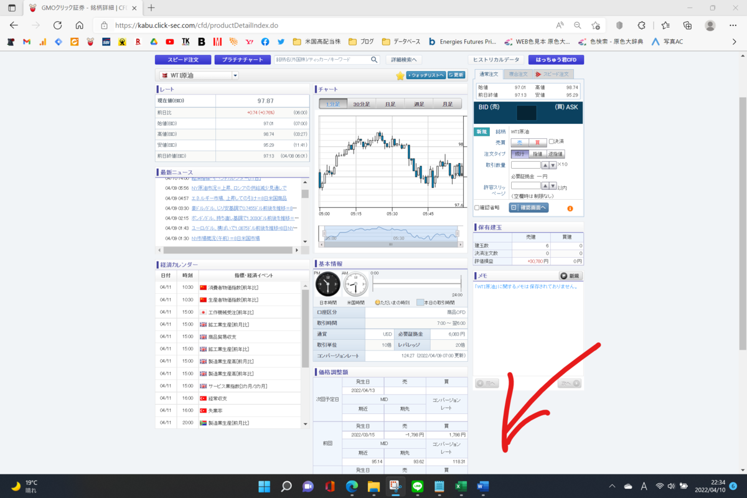This screenshot has height=498, width=747.
Task: Click the 詳細検索へ button
Action: [x=404, y=60]
